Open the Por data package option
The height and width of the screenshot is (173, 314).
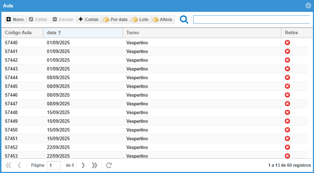coord(115,20)
